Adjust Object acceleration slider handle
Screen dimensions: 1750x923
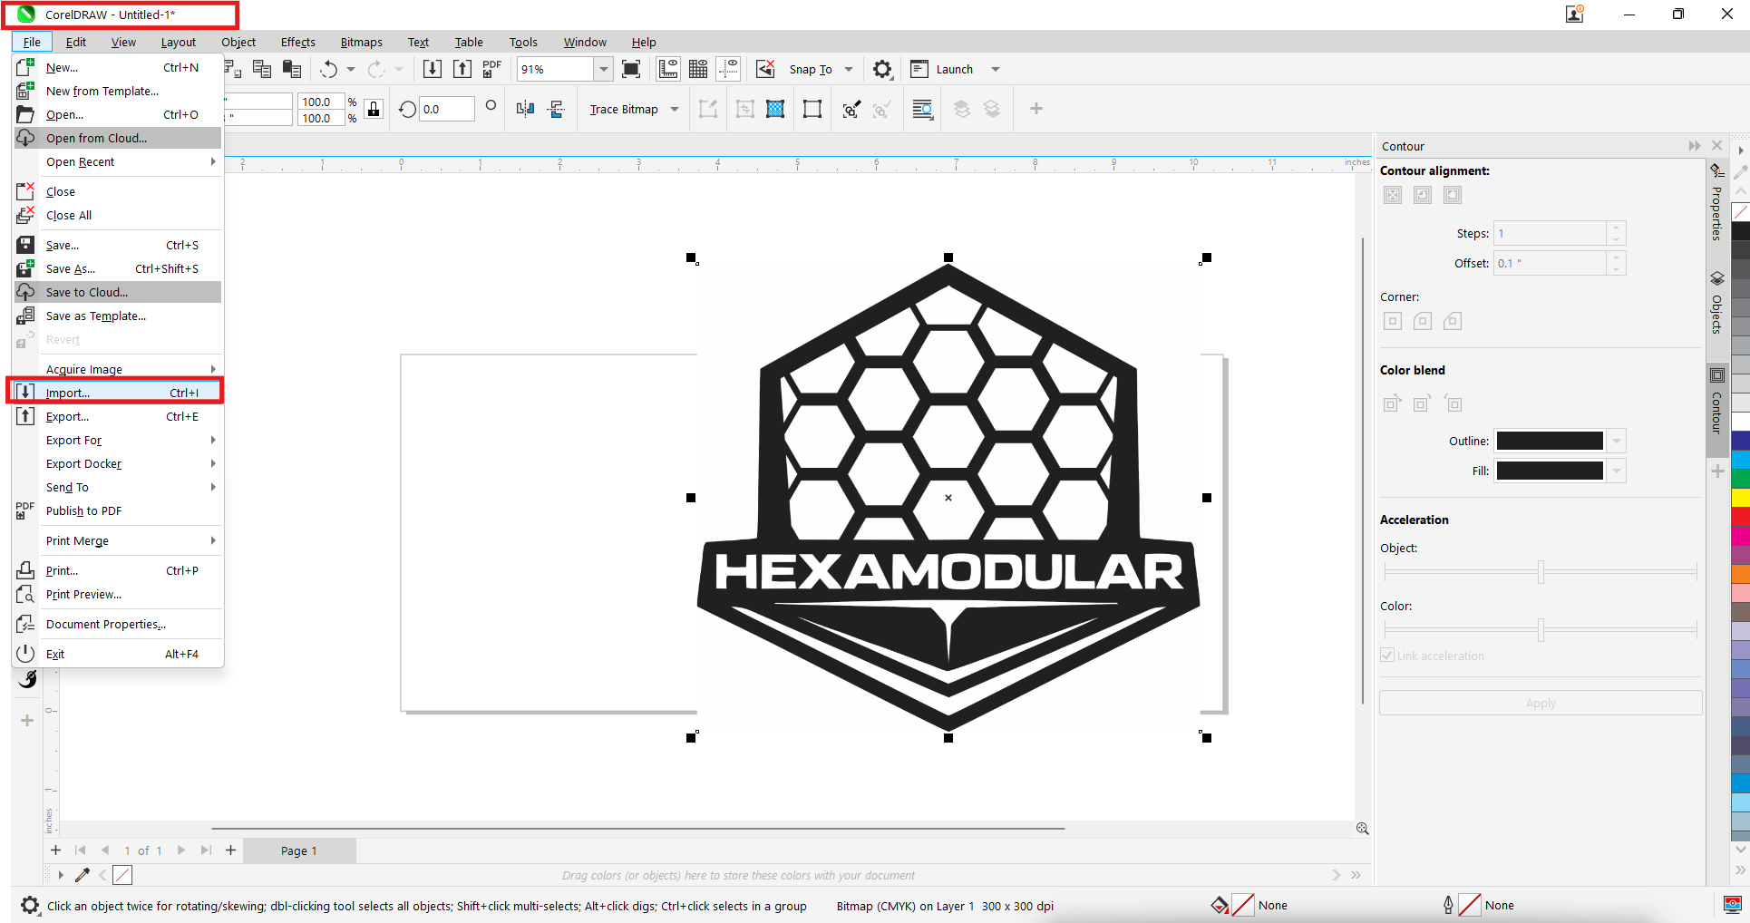tap(1541, 571)
